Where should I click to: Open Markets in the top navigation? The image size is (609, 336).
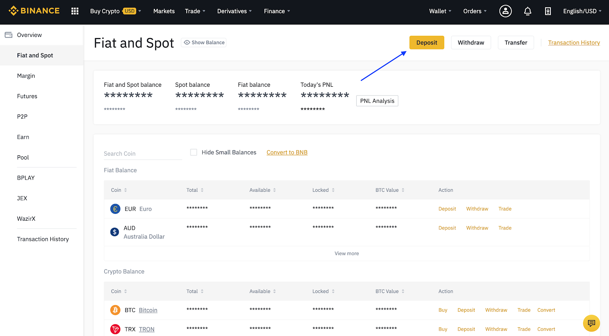click(x=164, y=11)
